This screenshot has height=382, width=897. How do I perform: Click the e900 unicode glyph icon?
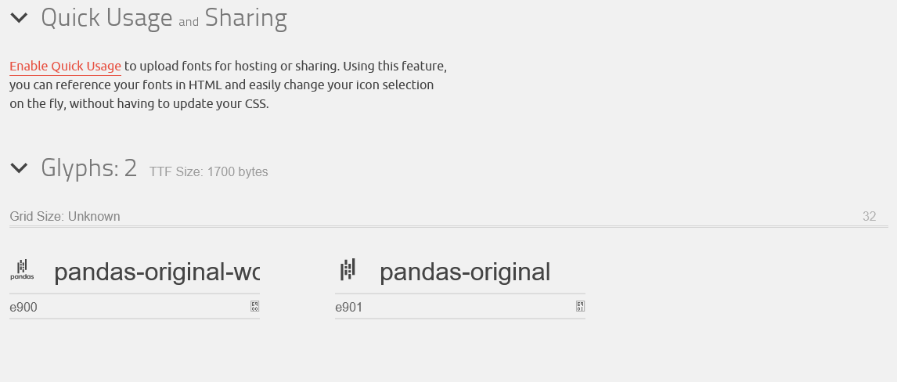coord(254,306)
